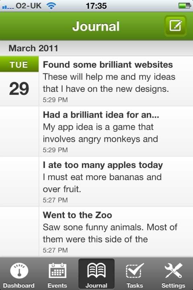Tap the Journal title in header
This screenshot has width=193, height=290.
[x=96, y=26]
